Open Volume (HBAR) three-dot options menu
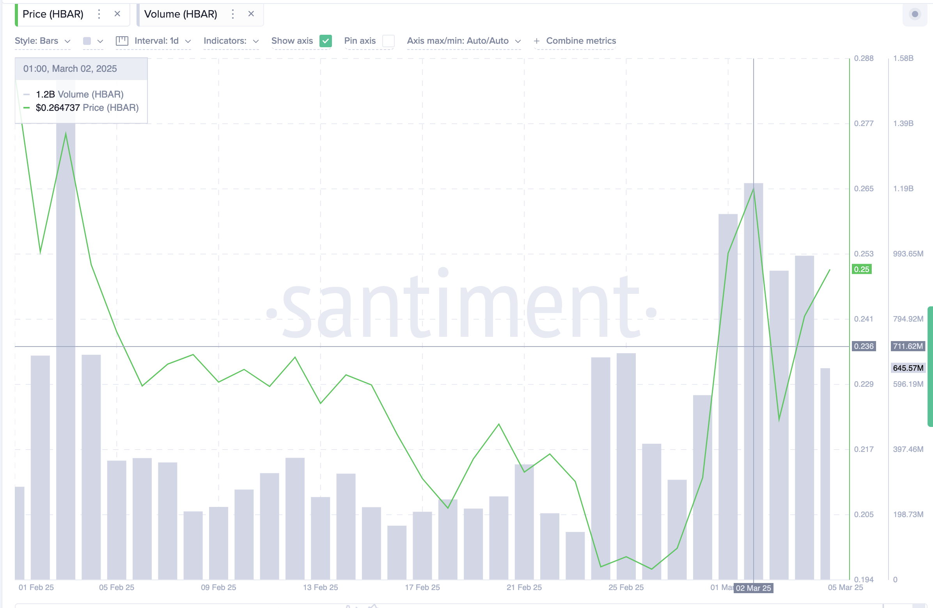Image resolution: width=933 pixels, height=608 pixels. [x=233, y=14]
